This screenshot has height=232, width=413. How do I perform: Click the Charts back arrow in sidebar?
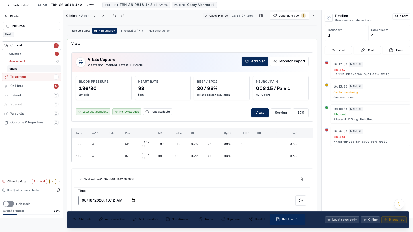tap(6, 16)
